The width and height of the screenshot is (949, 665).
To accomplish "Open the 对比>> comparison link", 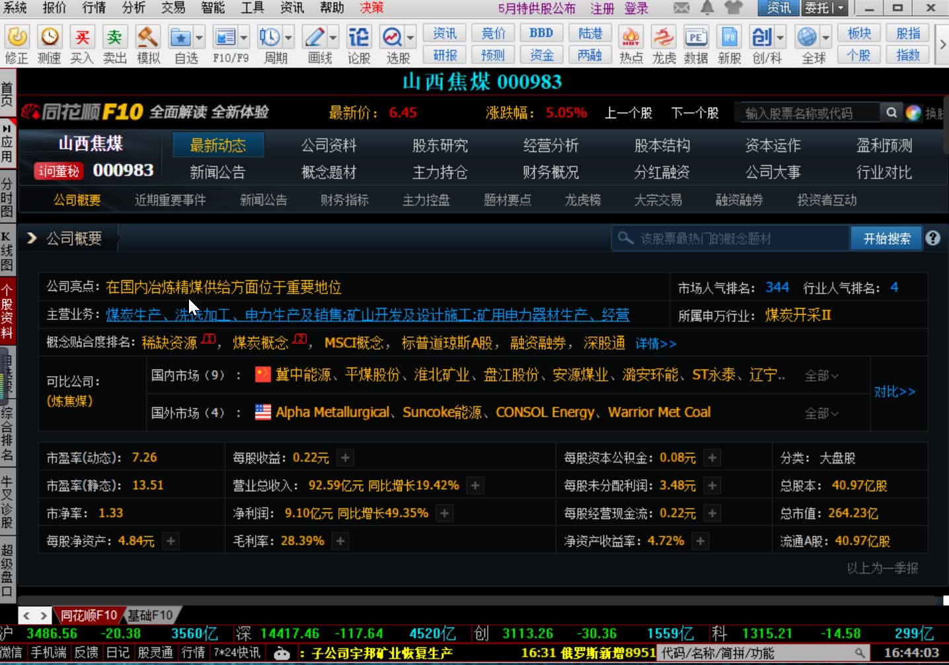I will pyautogui.click(x=895, y=392).
